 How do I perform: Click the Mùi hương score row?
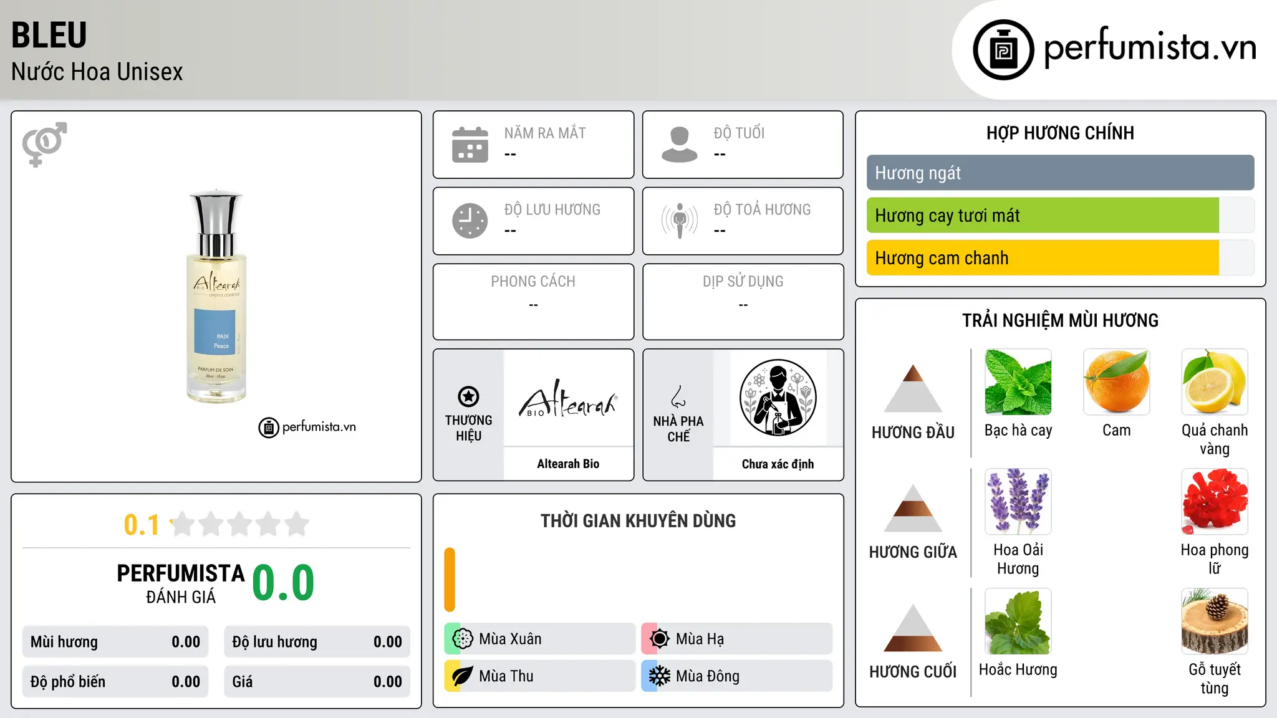pos(115,642)
